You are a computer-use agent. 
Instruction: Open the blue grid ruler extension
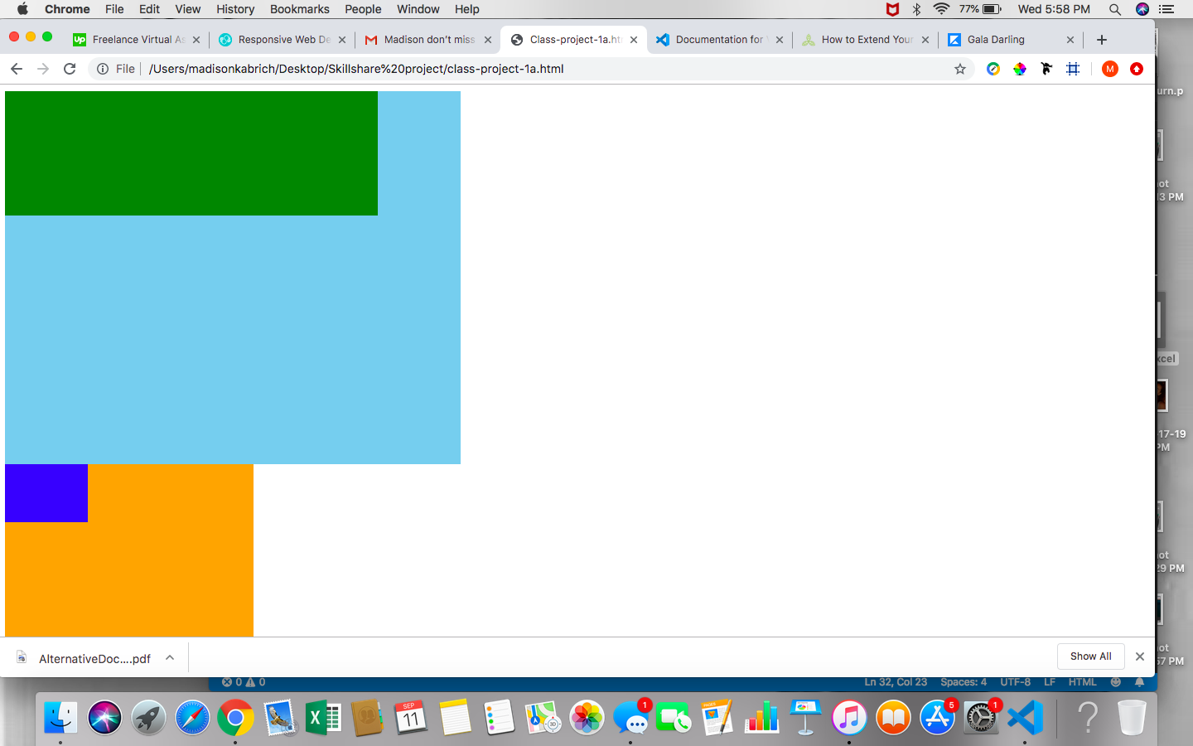[1073, 69]
